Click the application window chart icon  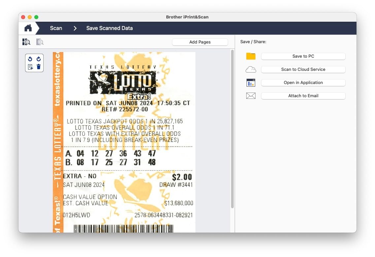[251, 83]
